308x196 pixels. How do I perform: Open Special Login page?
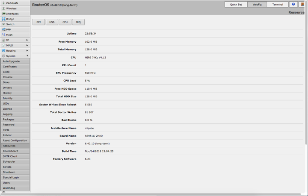click(15, 178)
